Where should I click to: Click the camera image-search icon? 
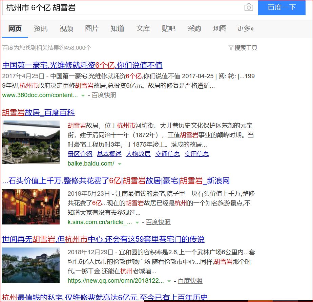coord(249,7)
